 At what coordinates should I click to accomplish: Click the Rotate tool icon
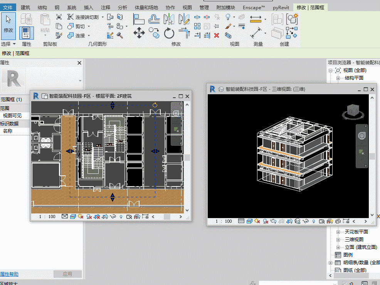169,33
